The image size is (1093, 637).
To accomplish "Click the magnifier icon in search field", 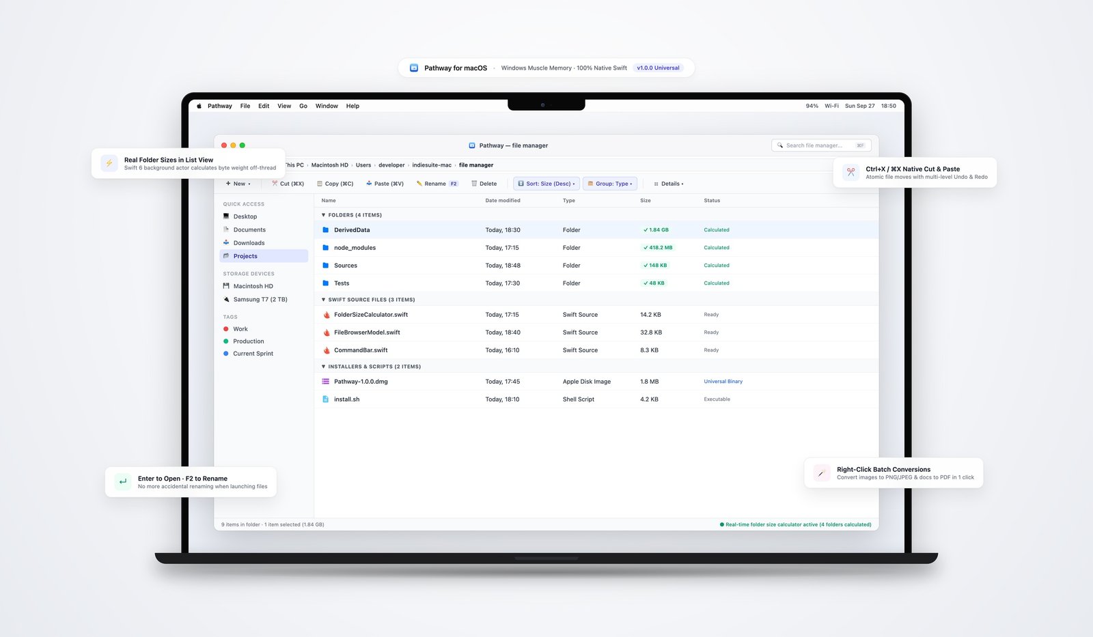I will coord(780,145).
